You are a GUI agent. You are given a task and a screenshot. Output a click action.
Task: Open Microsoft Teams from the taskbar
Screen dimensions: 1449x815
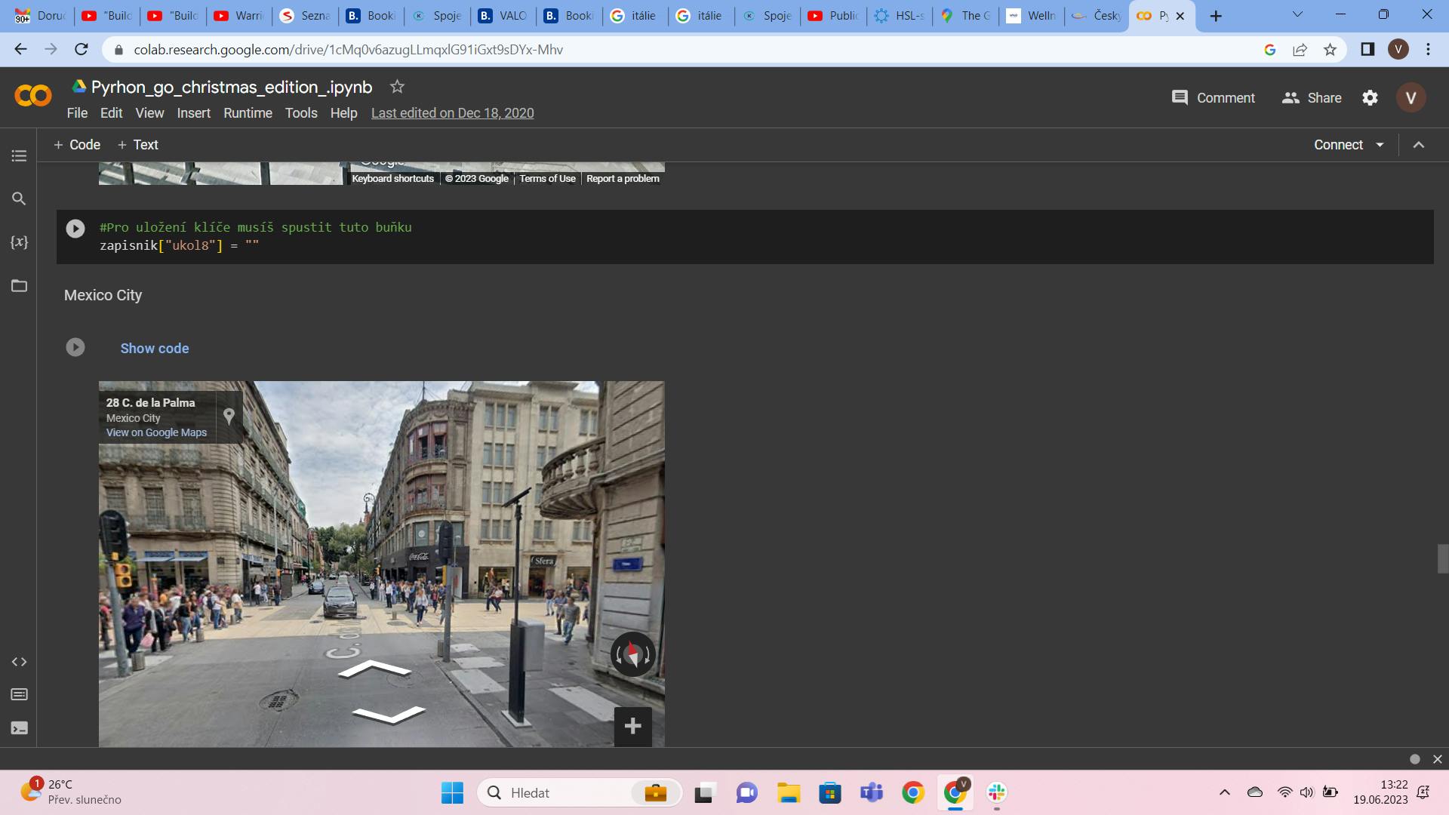tap(872, 792)
